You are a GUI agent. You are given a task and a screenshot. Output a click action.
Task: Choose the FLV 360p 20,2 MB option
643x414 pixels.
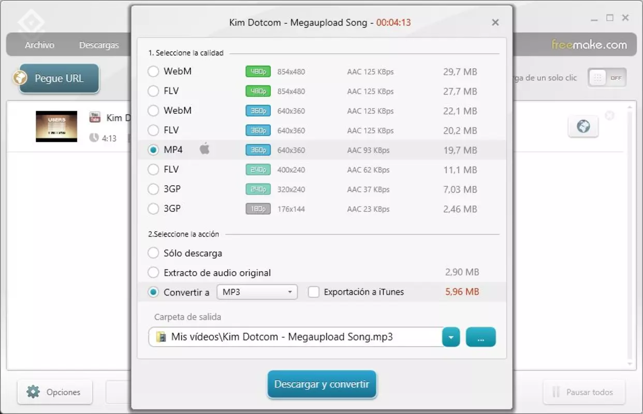click(x=153, y=130)
